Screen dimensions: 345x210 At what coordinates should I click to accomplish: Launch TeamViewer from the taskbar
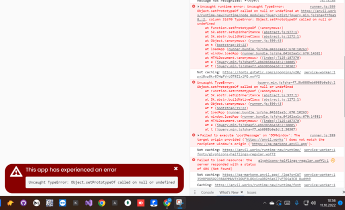(62, 203)
